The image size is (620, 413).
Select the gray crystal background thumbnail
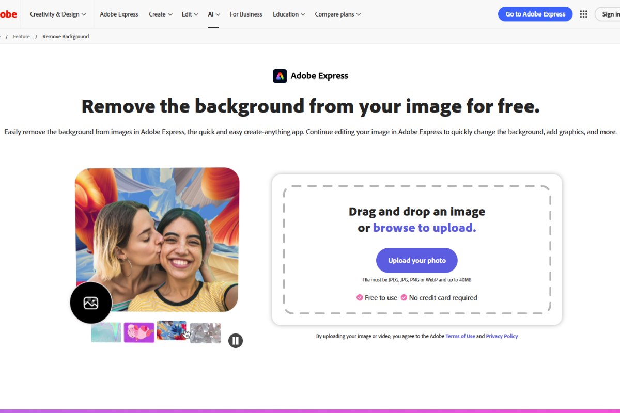click(x=205, y=333)
